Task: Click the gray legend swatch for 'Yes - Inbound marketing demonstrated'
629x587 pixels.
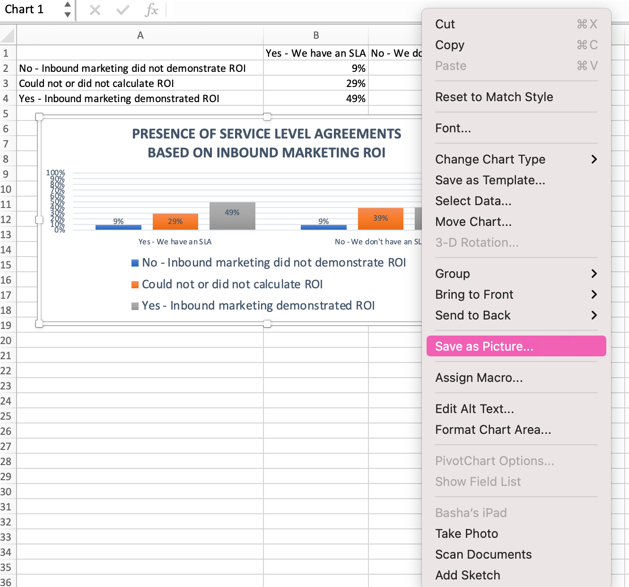Action: pyautogui.click(x=135, y=306)
